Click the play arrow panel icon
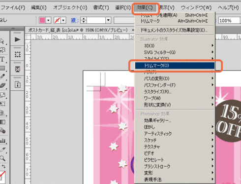 click(17, 39)
